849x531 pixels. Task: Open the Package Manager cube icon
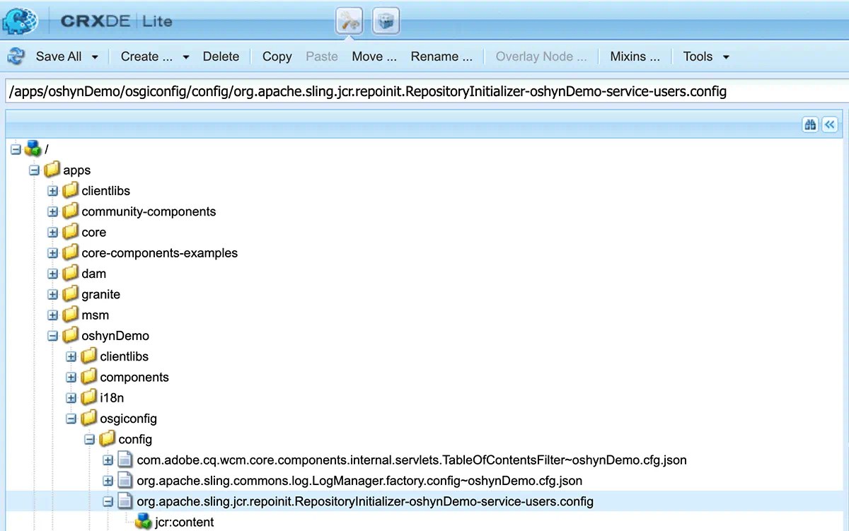pyautogui.click(x=386, y=21)
